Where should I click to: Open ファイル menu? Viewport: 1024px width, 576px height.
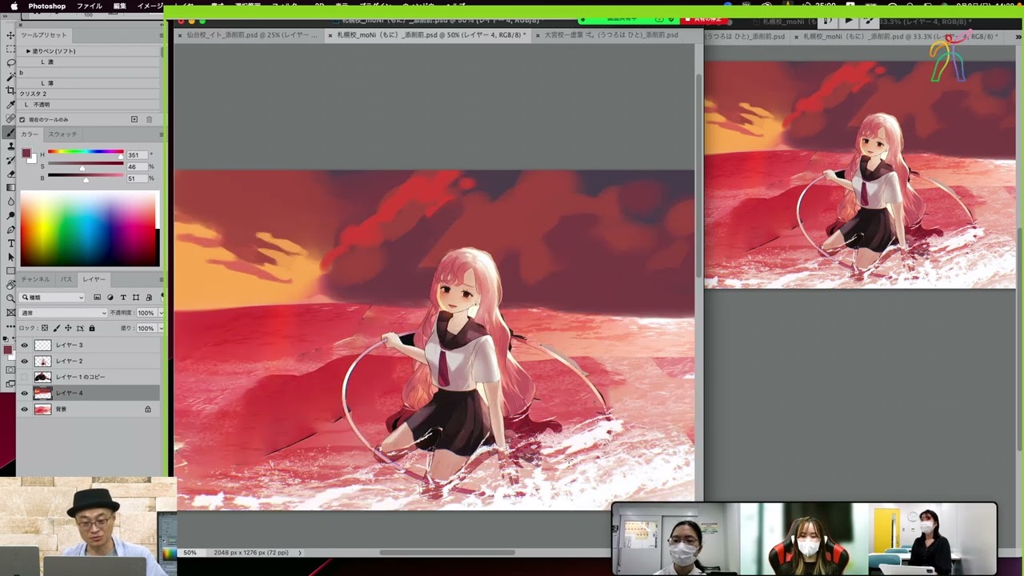[89, 6]
